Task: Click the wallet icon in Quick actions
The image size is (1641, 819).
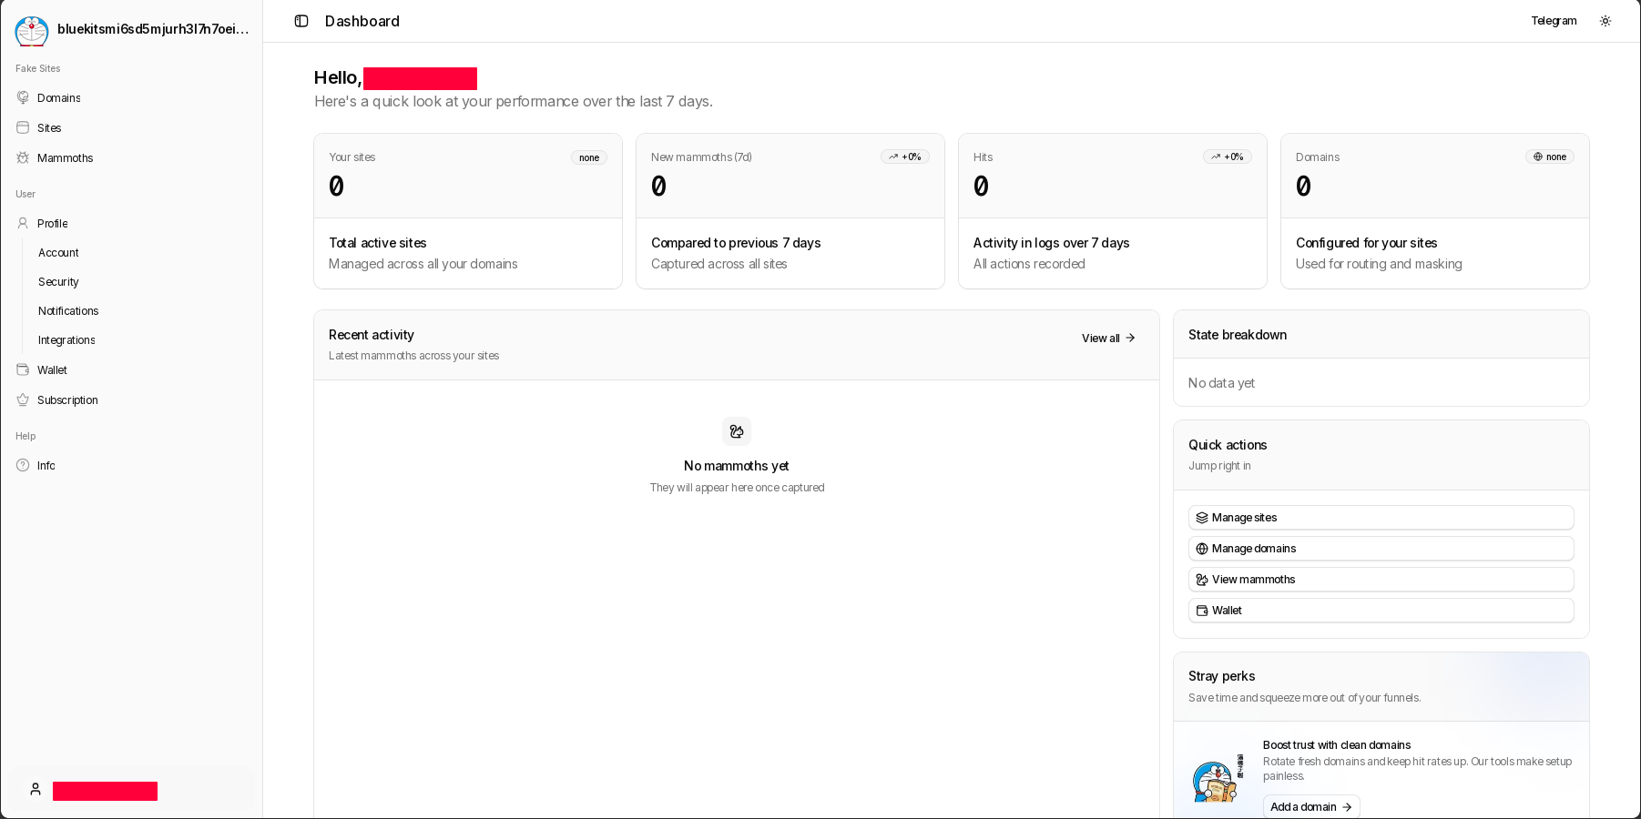Action: point(1202,611)
